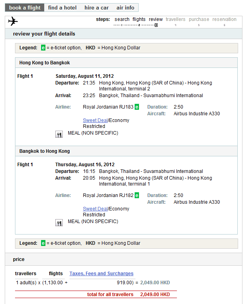Click the 'purchase' step label
This screenshot has width=248, height=304.
coord(199,19)
